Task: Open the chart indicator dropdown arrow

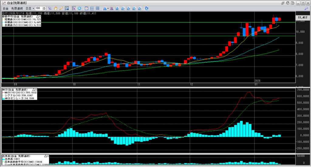Action: click(108, 8)
